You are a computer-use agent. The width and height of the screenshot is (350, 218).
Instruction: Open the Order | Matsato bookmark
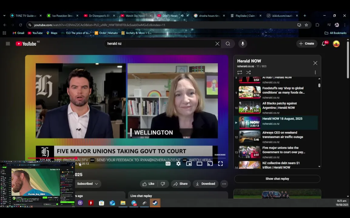coord(106,33)
